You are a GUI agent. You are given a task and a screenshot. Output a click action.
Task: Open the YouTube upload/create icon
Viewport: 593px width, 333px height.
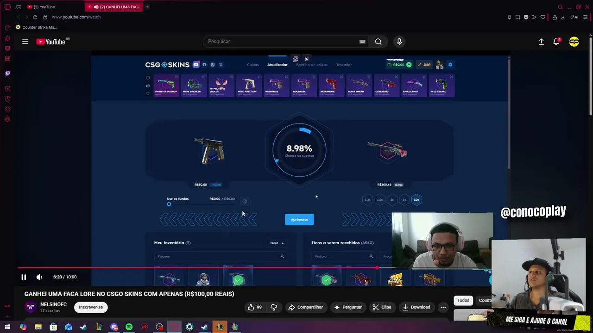541,42
